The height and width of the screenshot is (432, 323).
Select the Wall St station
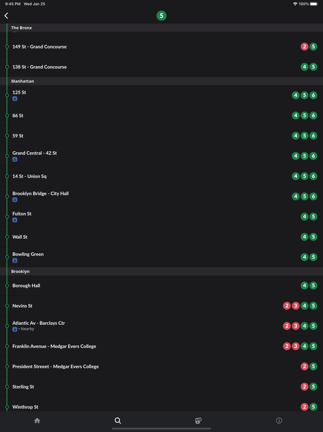[x=161, y=237]
